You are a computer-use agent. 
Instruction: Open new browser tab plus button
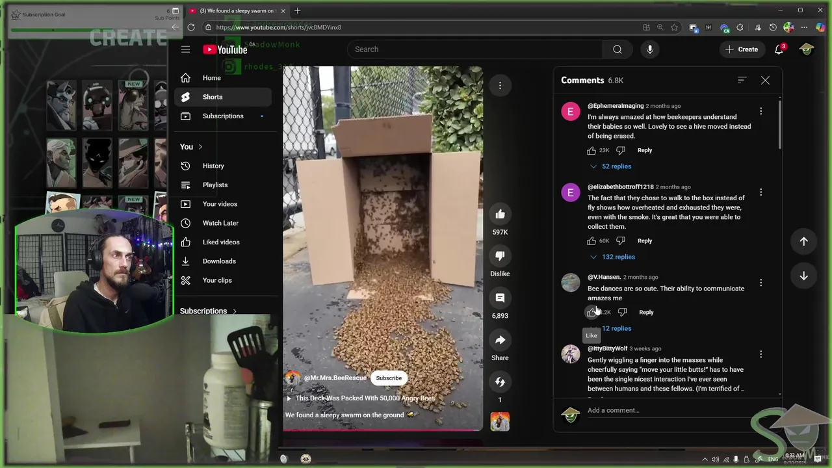[x=297, y=10]
